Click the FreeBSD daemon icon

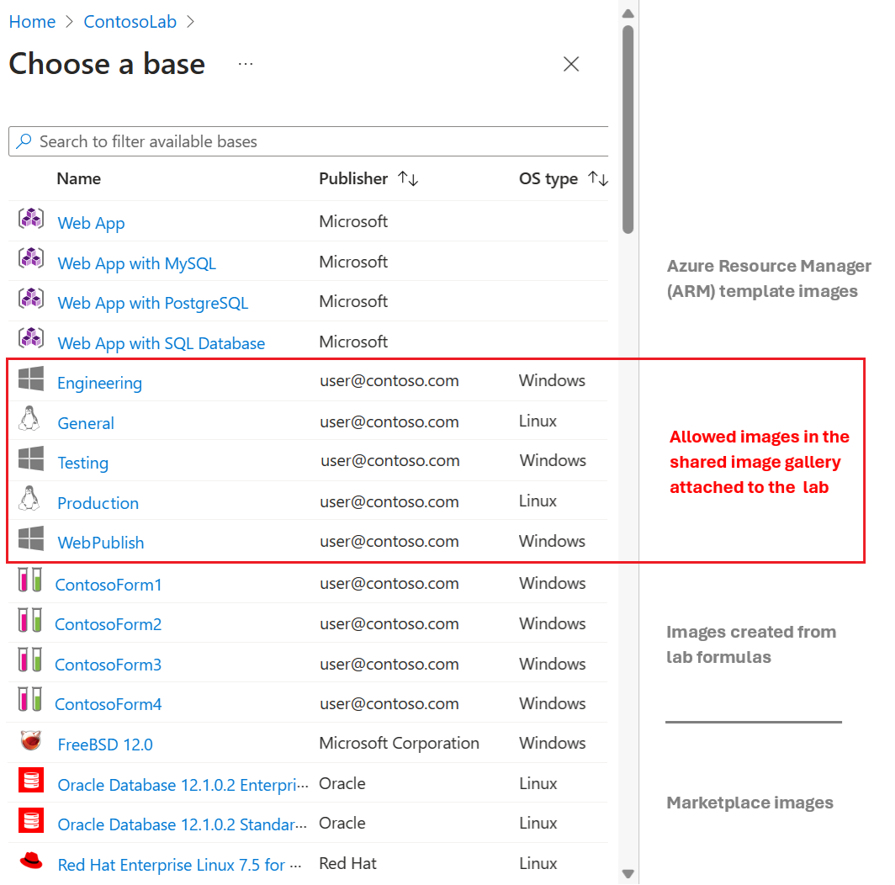31,740
